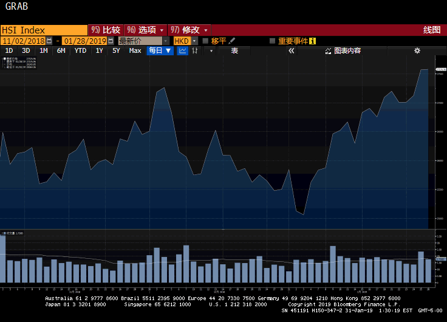Image resolution: width=447 pixels, height=322 pixels.
Task: Open chart settings gear icon
Action: (x=417, y=51)
